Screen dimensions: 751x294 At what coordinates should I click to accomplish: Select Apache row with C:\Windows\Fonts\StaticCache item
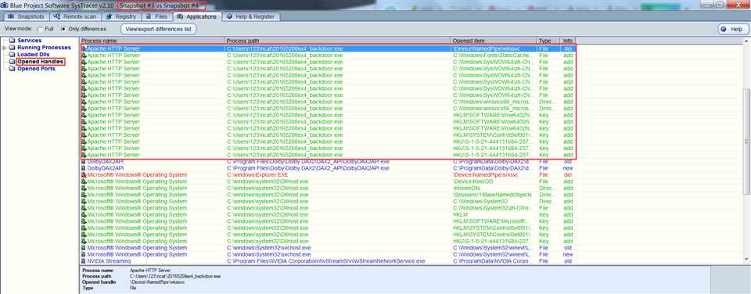(x=328, y=56)
